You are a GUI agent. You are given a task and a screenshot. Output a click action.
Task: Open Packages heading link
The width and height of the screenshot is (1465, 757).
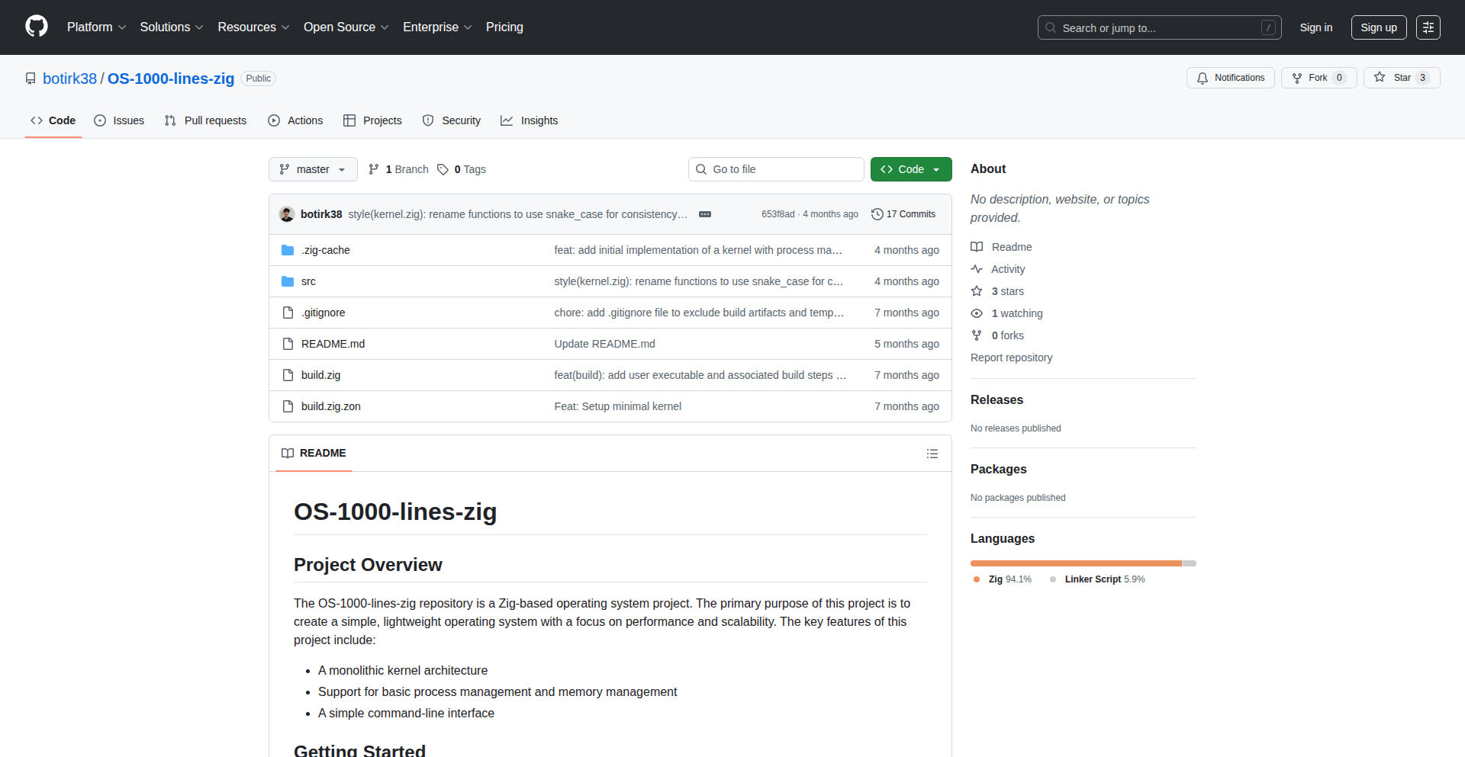998,469
